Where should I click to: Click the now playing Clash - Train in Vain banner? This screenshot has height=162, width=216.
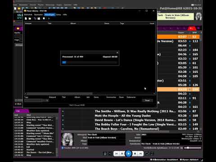tap(175, 16)
